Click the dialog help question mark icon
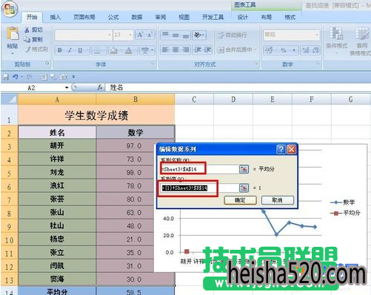This screenshot has width=371, height=295. coord(281,149)
